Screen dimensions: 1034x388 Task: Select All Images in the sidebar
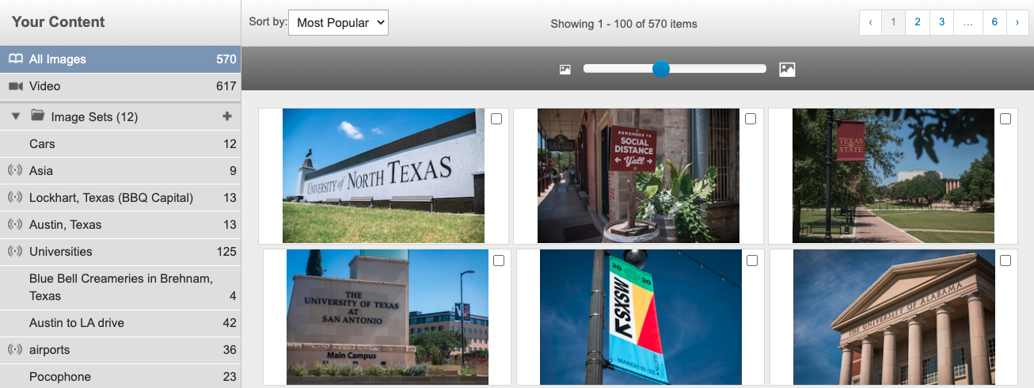(x=120, y=59)
